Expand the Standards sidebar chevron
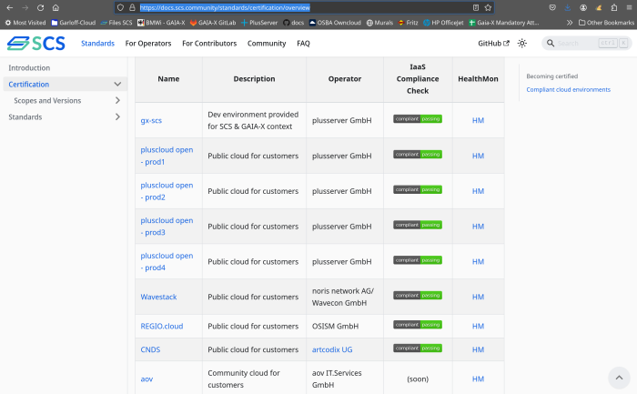The height and width of the screenshot is (394, 637). click(117, 117)
